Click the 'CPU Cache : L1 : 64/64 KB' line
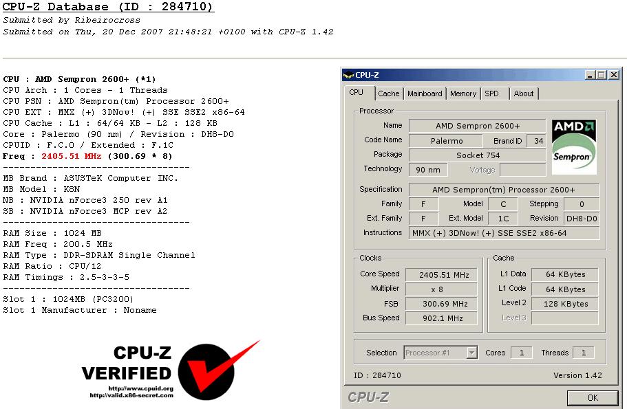 (x=110, y=123)
